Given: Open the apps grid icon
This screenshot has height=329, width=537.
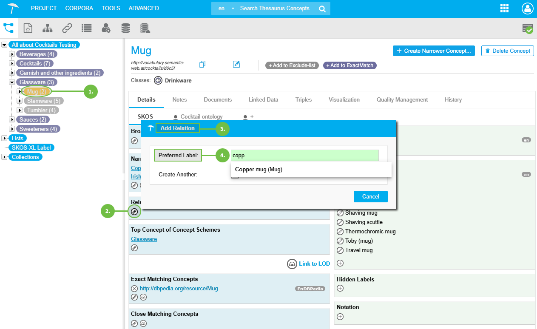Looking at the screenshot, I should pyautogui.click(x=504, y=9).
